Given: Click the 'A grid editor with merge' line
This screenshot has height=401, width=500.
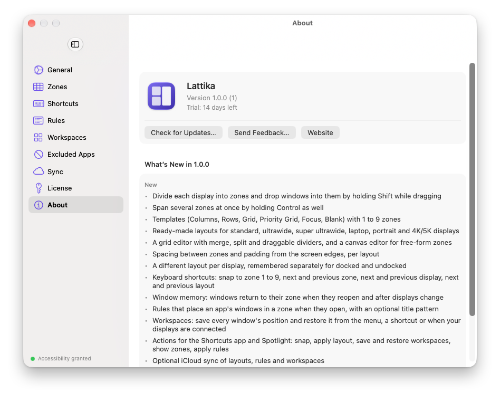Looking at the screenshot, I should point(302,243).
